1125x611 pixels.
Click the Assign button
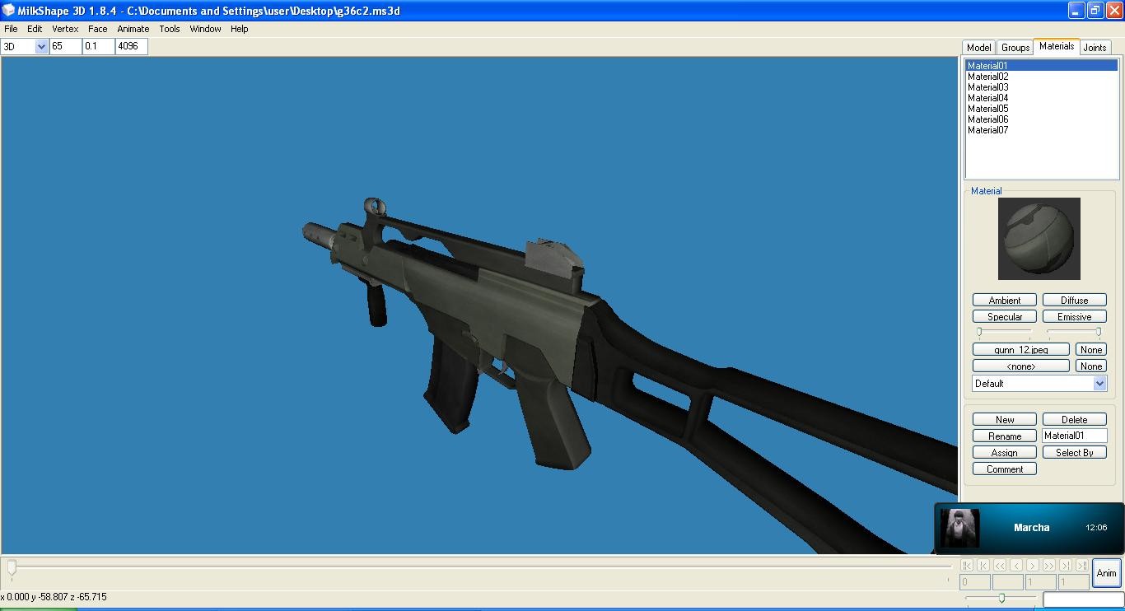tap(1005, 453)
